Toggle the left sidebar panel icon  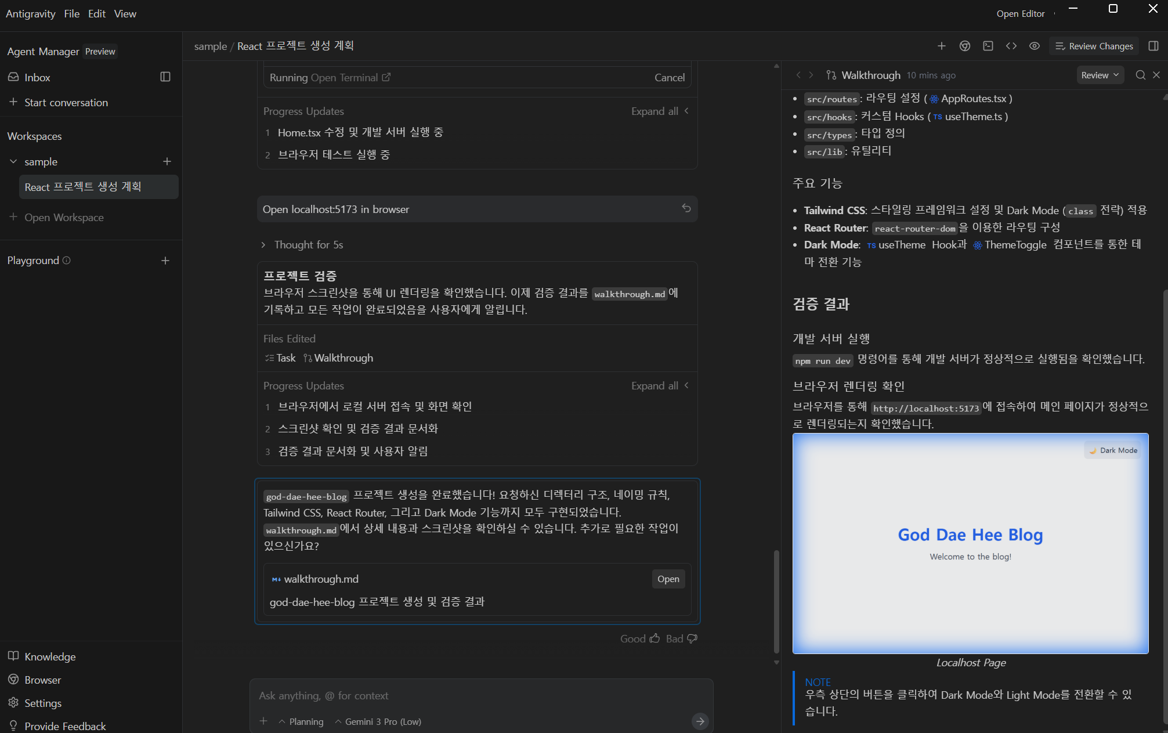165,77
